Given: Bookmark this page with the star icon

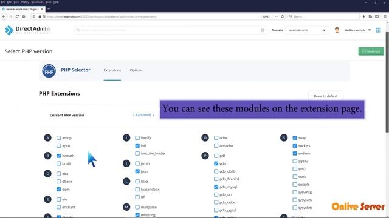Looking at the screenshot, I should pos(282,16).
